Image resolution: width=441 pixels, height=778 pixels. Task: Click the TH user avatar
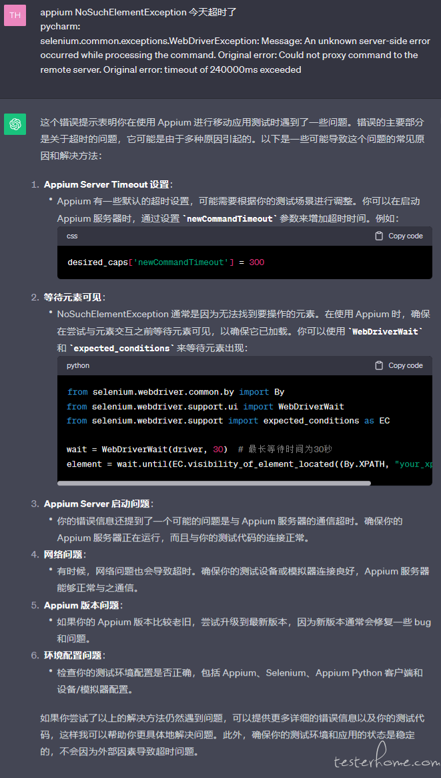coord(15,15)
